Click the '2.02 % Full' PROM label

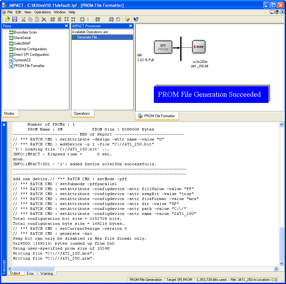(145, 60)
